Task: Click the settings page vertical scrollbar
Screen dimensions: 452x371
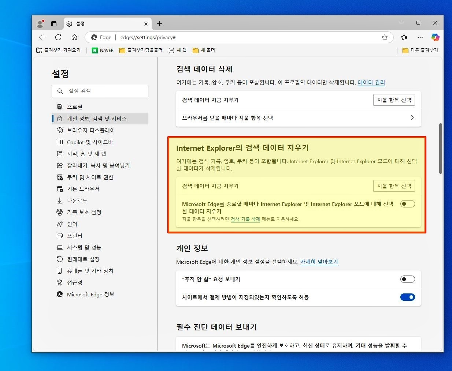Action: 441,149
